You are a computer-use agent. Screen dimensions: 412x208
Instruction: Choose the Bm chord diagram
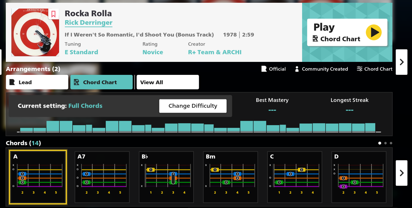click(x=231, y=177)
